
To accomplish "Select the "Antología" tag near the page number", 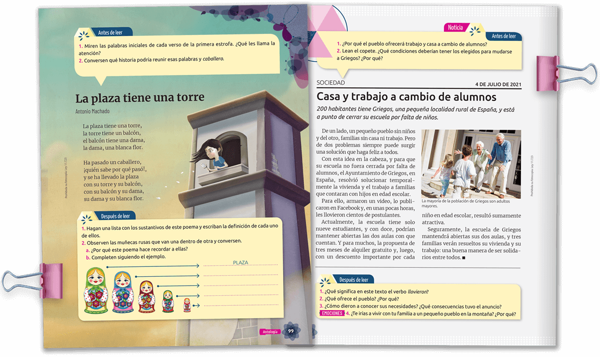I will pyautogui.click(x=270, y=331).
